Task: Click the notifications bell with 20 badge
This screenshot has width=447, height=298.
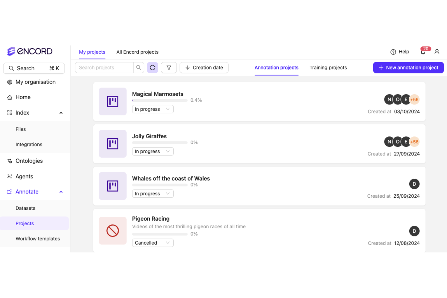Action: [423, 52]
